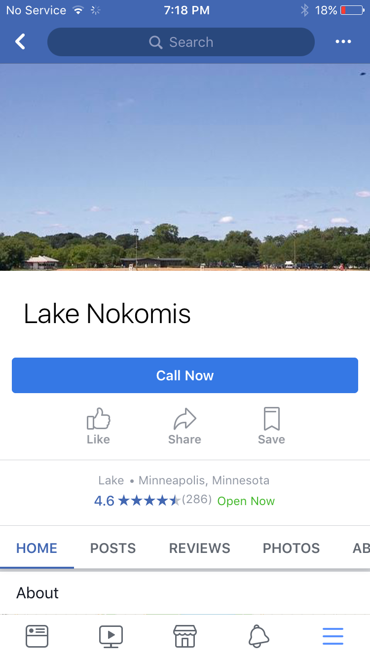Tap the About section header

37,592
